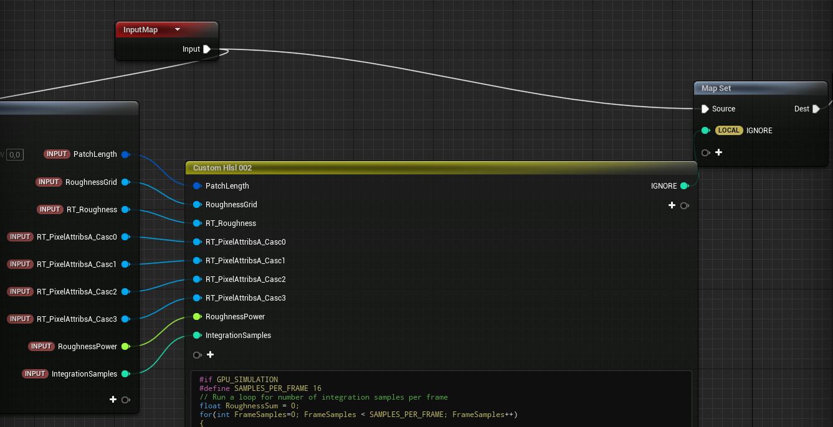Click the IGNORE output pin on Custom Hlsl

[x=684, y=186]
